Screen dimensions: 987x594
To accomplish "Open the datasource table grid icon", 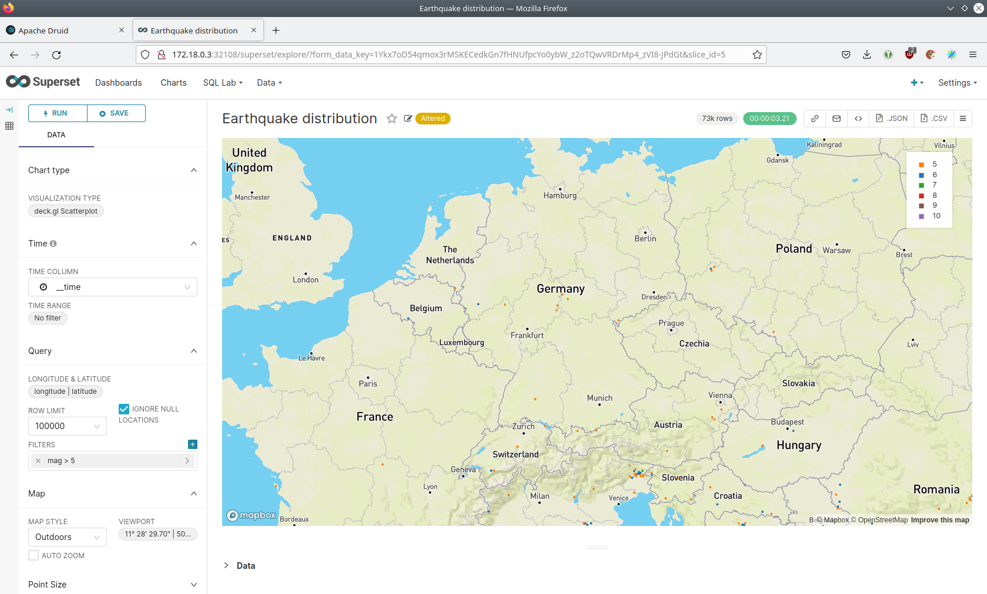I will pos(9,126).
